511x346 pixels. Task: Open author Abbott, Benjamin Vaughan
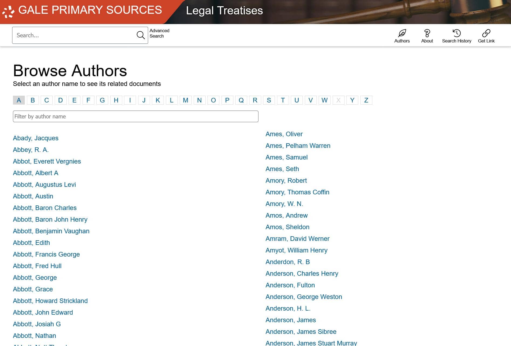click(51, 231)
